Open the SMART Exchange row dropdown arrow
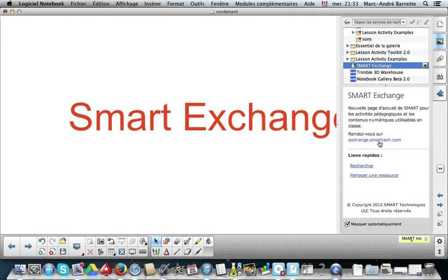 pos(425,66)
